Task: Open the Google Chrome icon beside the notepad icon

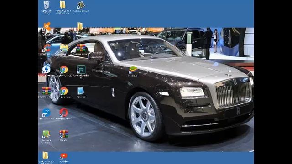Action: tap(64, 91)
